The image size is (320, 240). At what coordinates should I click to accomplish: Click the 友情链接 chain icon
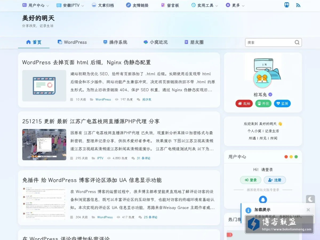click(x=129, y=5)
